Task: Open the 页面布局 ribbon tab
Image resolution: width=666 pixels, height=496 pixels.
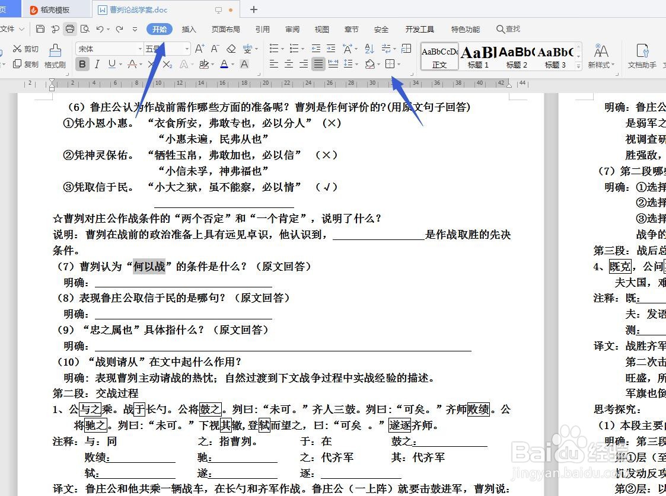Action: pyautogui.click(x=225, y=28)
